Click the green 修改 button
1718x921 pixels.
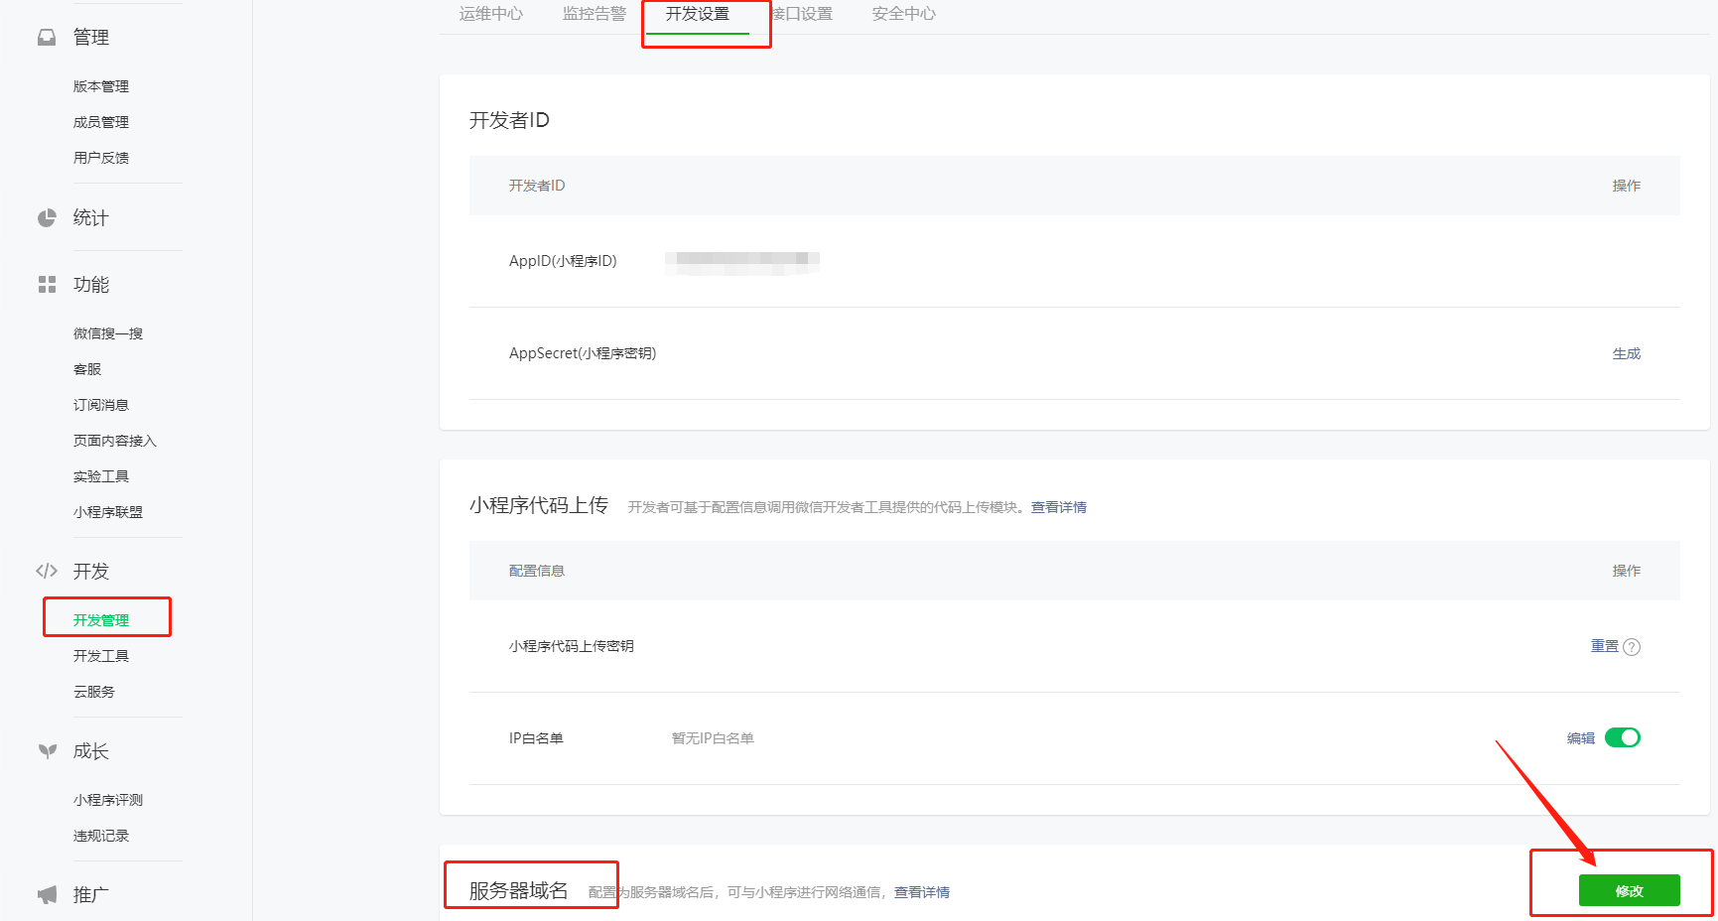point(1630,890)
